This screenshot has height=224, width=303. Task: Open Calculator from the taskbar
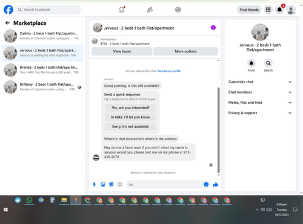point(53,200)
